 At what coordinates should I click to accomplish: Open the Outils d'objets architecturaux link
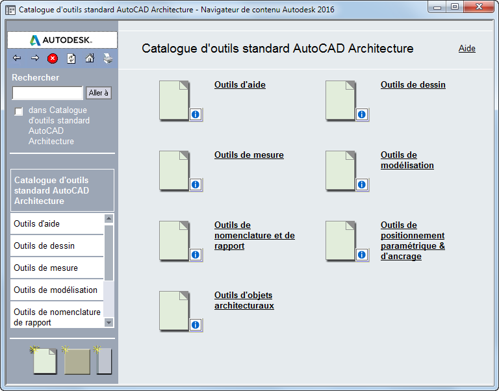coord(244,300)
